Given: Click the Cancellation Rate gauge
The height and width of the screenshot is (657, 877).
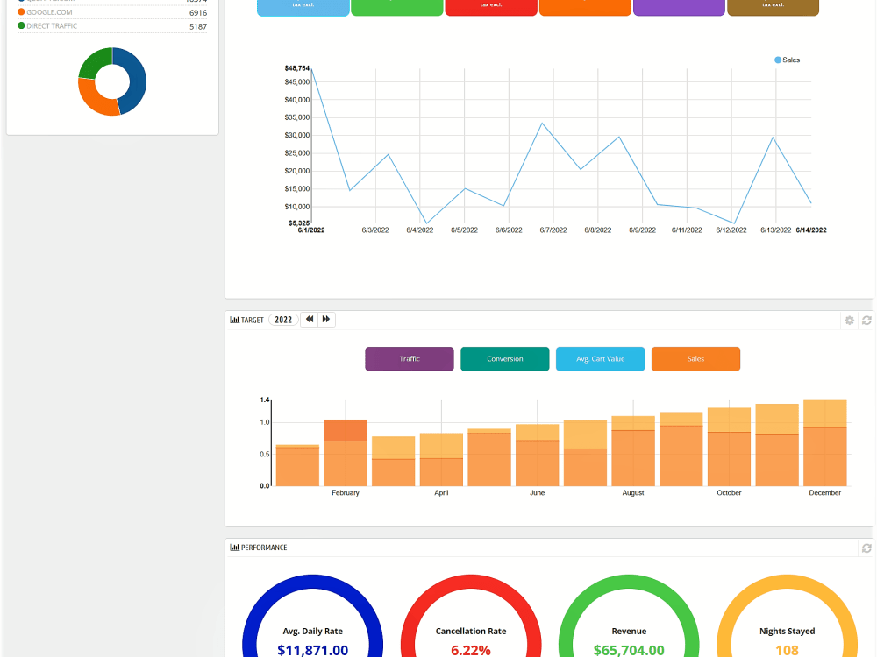Looking at the screenshot, I should pyautogui.click(x=471, y=616).
